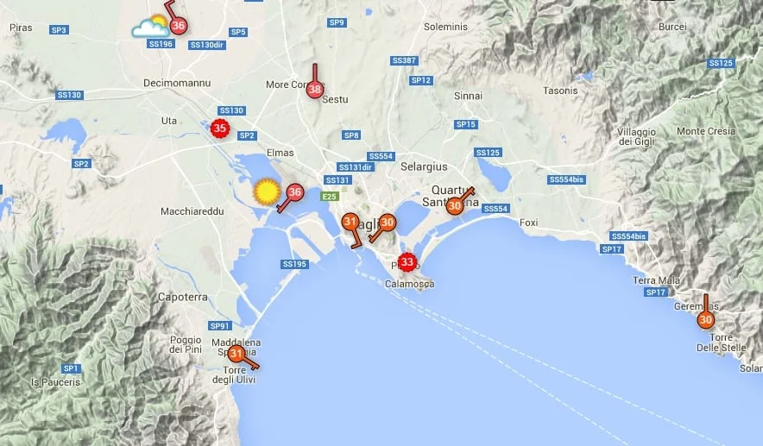
Task: Click the 30 marker at Geremeas
Action: (x=705, y=320)
